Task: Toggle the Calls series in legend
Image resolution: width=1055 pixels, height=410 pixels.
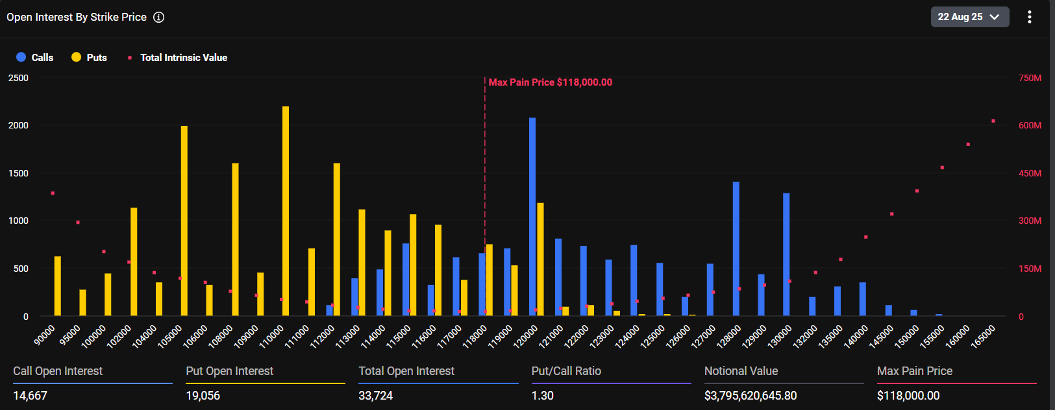Action: click(42, 58)
